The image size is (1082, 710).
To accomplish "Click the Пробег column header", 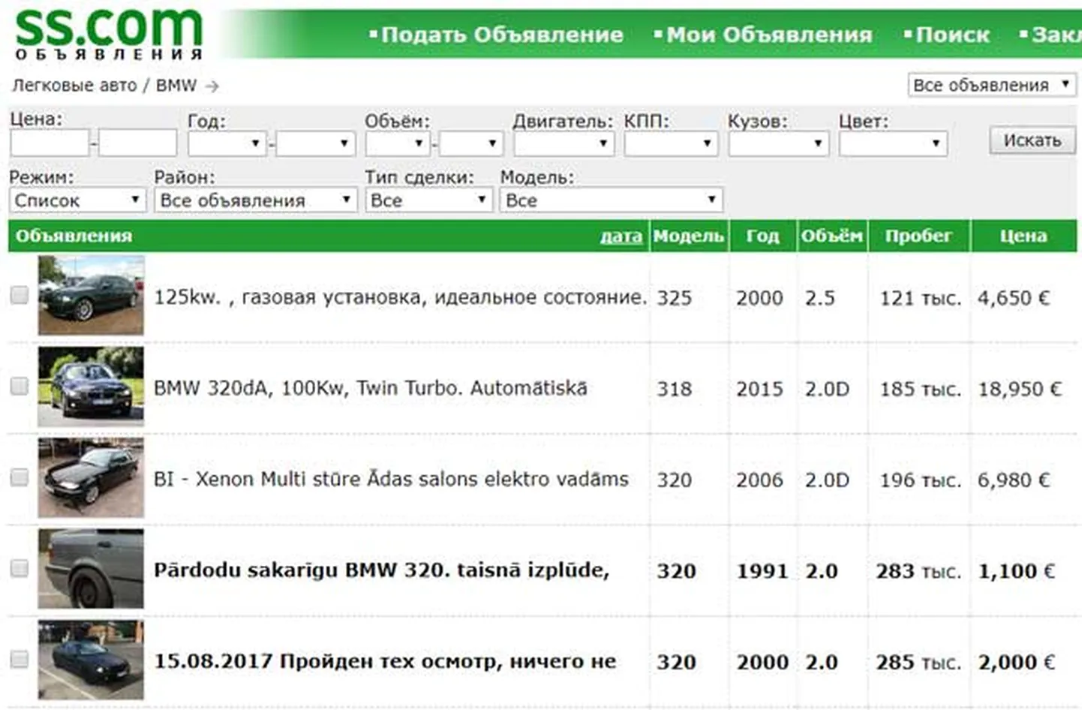I will click(x=918, y=236).
